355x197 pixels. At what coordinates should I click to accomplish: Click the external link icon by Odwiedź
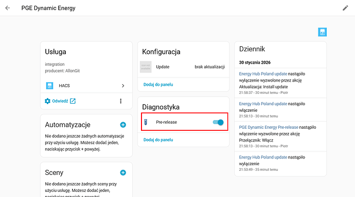(x=73, y=101)
